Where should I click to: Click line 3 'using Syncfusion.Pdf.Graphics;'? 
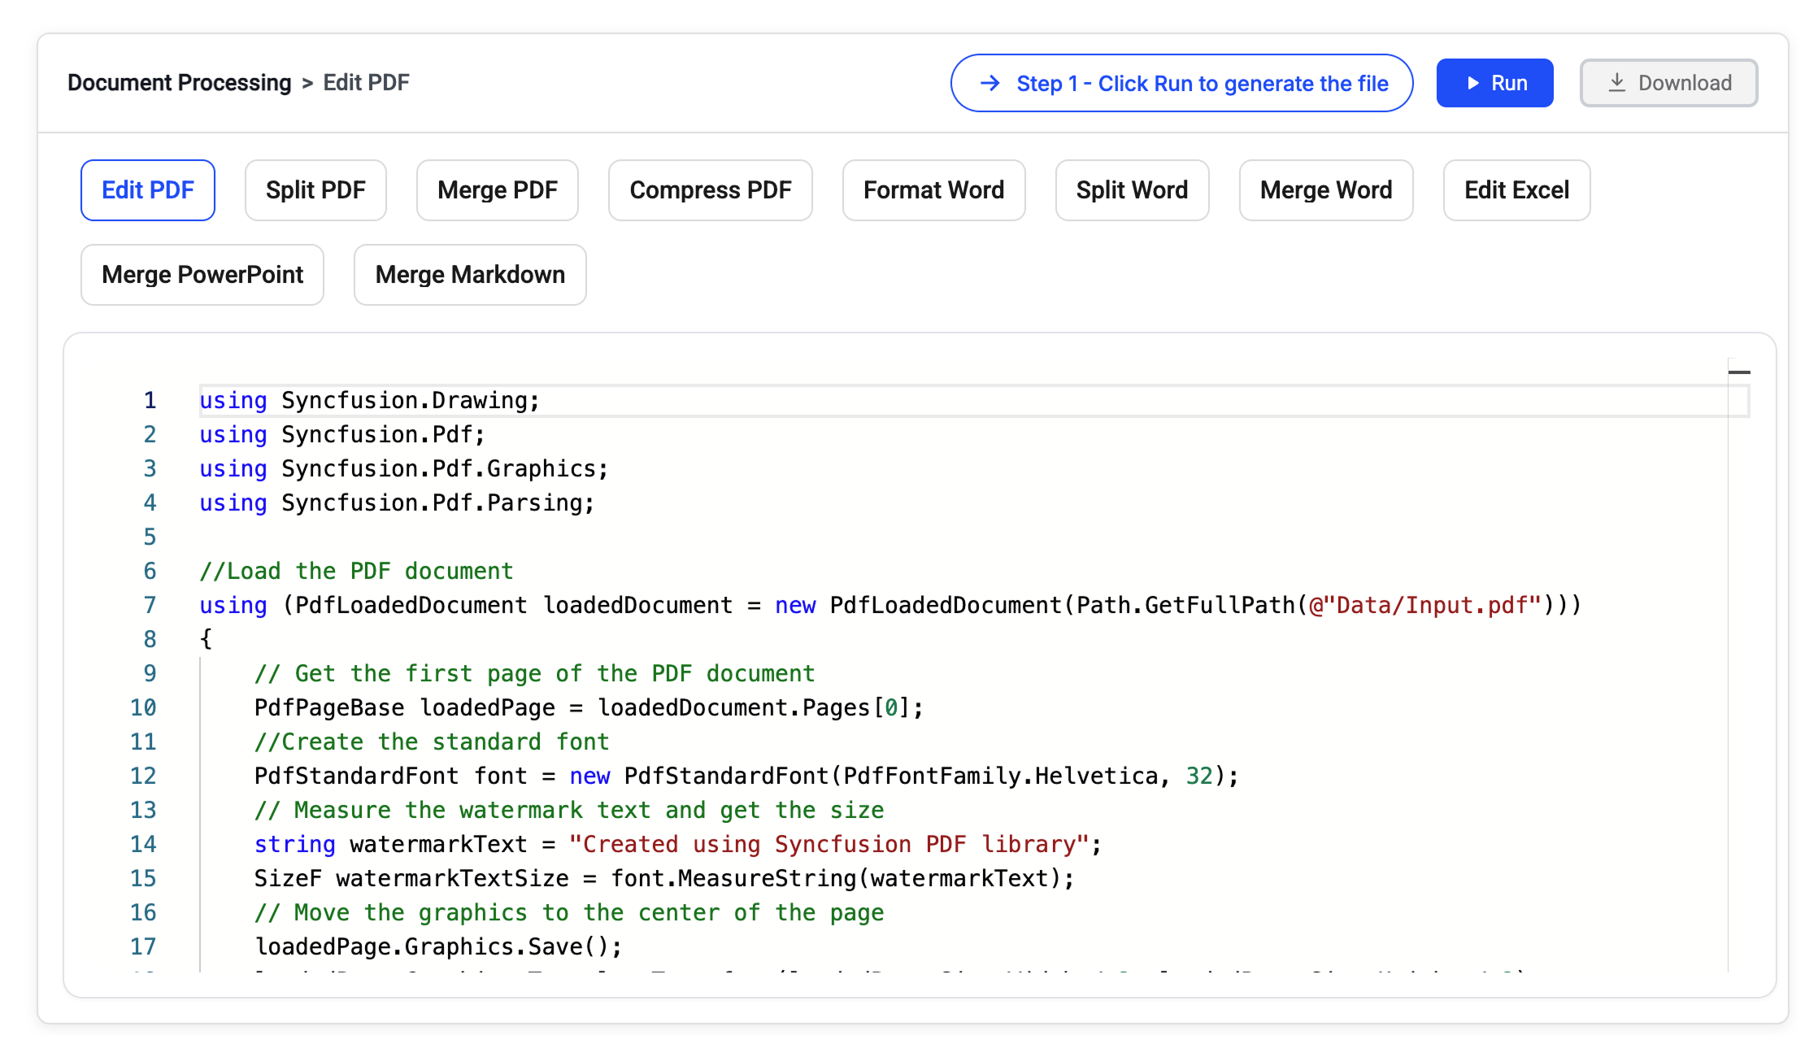[404, 468]
